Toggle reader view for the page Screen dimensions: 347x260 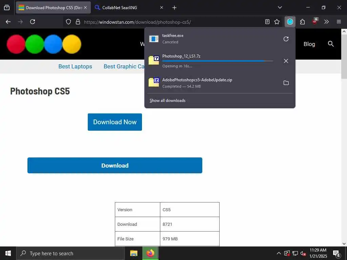pyautogui.click(x=267, y=22)
